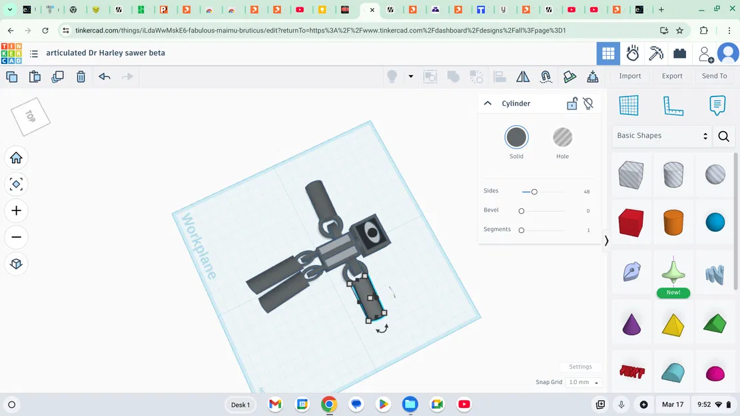Select the Workplane tool icon
Image resolution: width=740 pixels, height=416 pixels.
628,105
